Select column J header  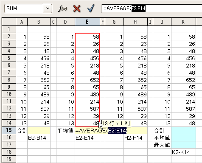click(x=162, y=22)
